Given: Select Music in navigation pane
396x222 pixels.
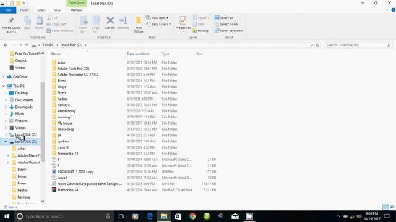Looking at the screenshot, I should coord(20,113).
